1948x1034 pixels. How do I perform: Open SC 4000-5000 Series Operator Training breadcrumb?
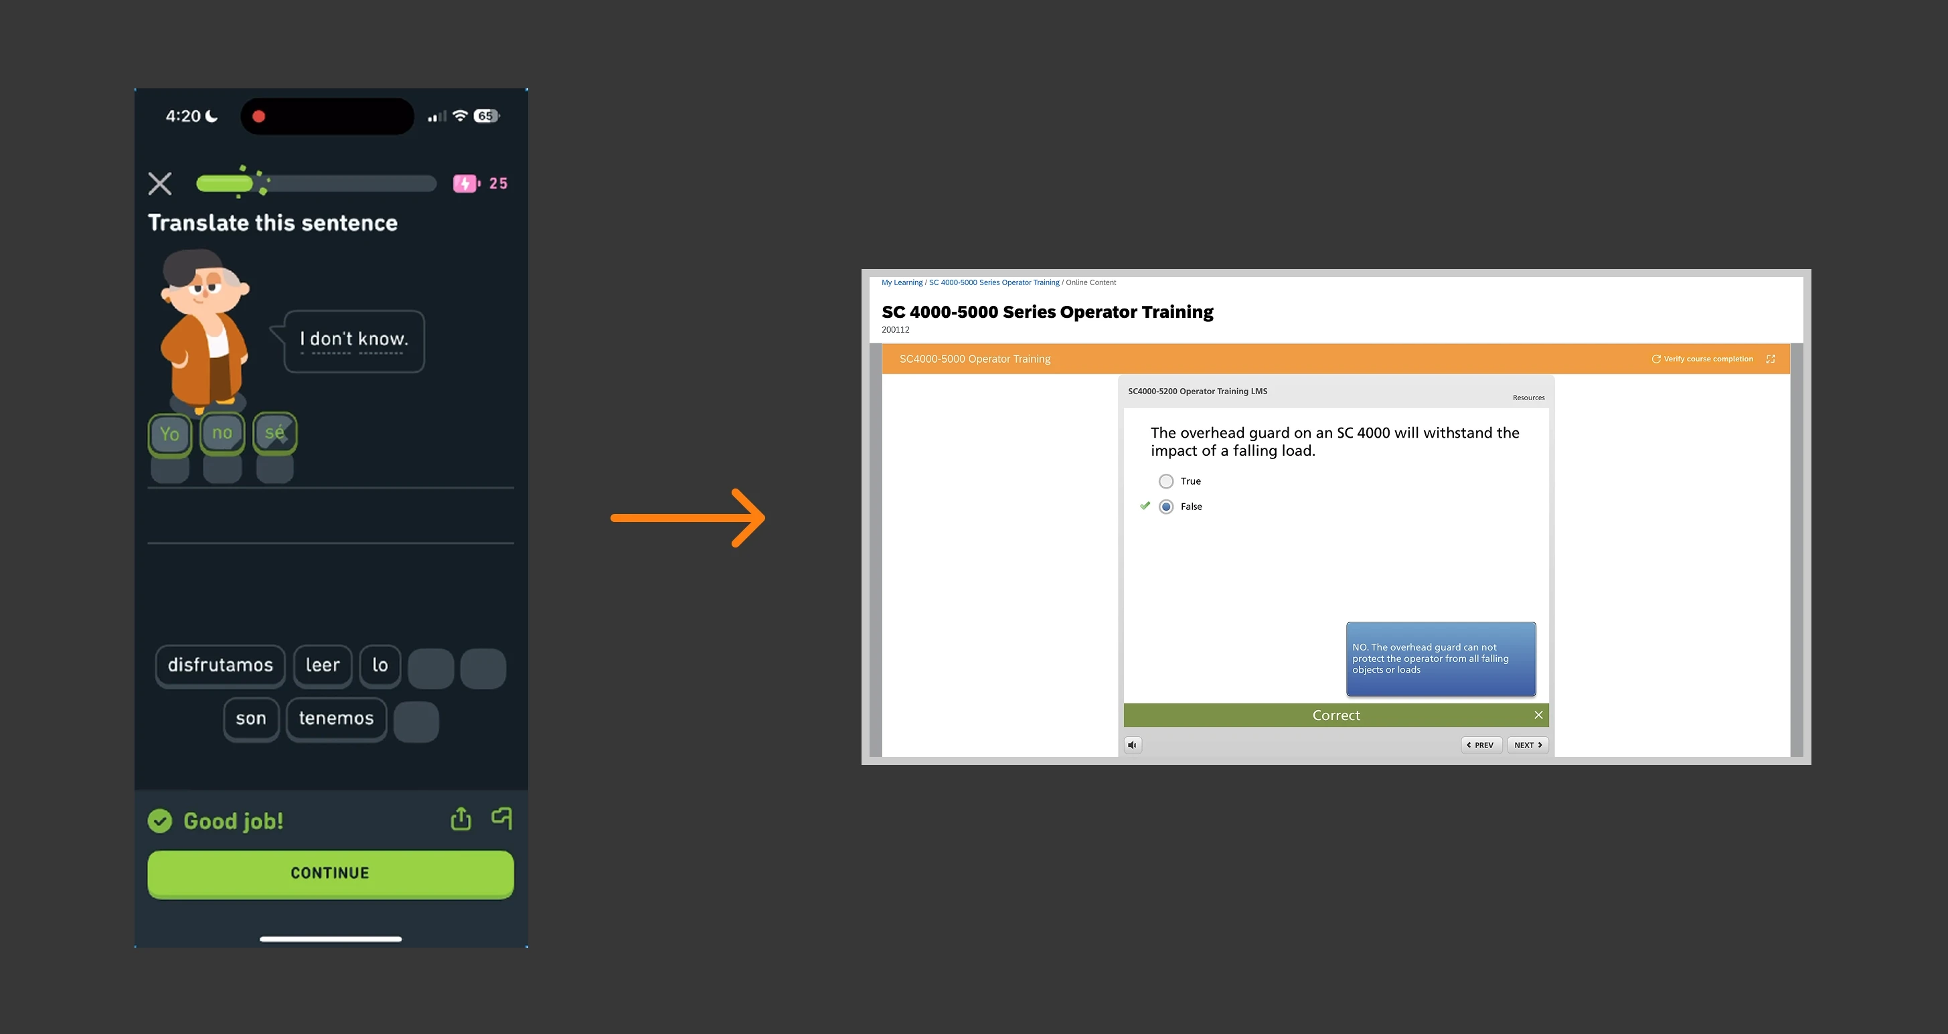[993, 282]
